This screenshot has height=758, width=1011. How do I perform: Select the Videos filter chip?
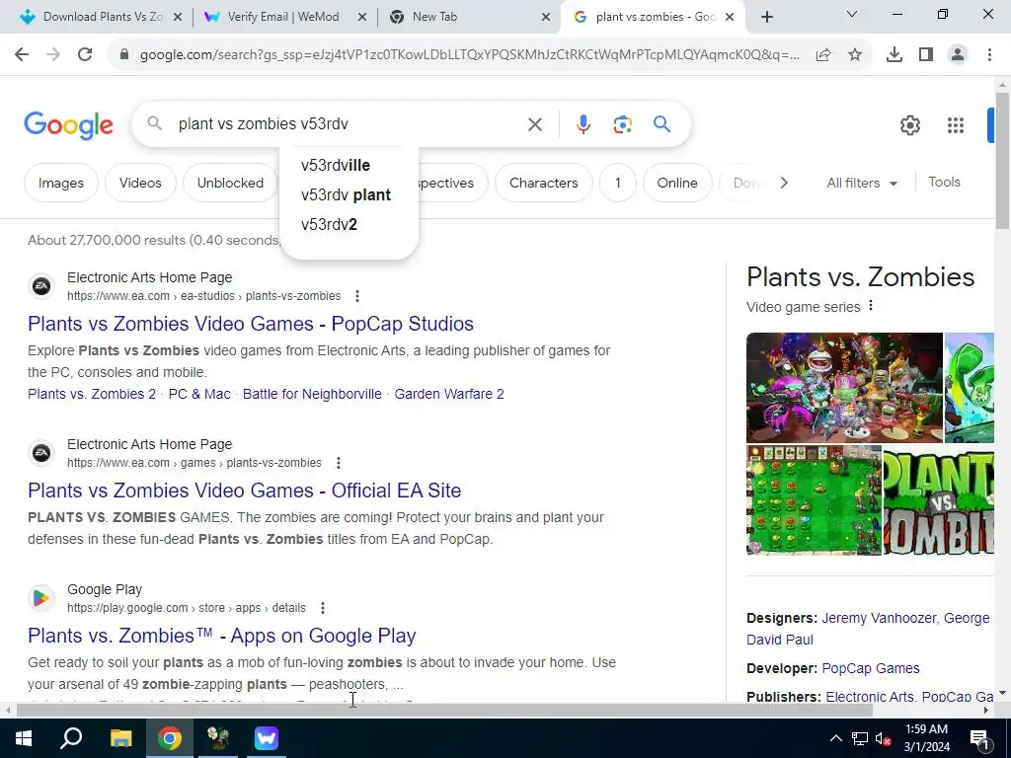(x=140, y=183)
